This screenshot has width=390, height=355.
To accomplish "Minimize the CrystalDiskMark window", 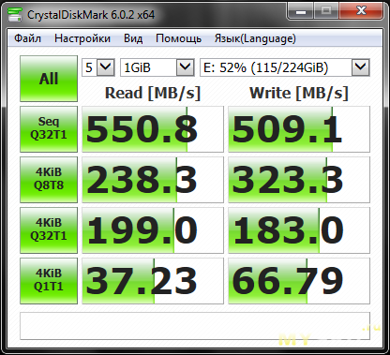I will click(301, 12).
